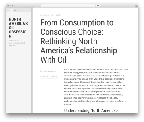Click the green maximize window button
Screen dimensions: 144x122
13,6
